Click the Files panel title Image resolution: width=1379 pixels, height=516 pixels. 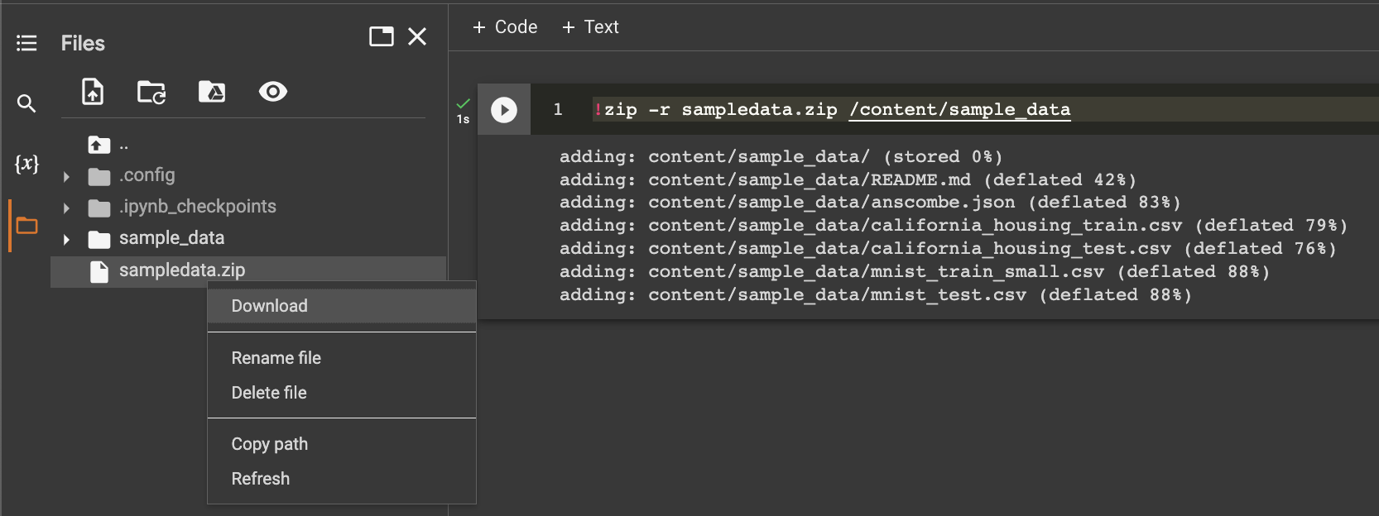click(x=83, y=43)
